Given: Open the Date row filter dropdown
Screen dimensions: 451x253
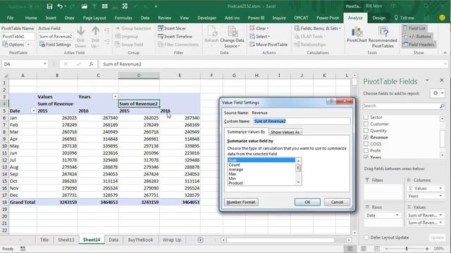Looking at the screenshot, I should coord(33,111).
